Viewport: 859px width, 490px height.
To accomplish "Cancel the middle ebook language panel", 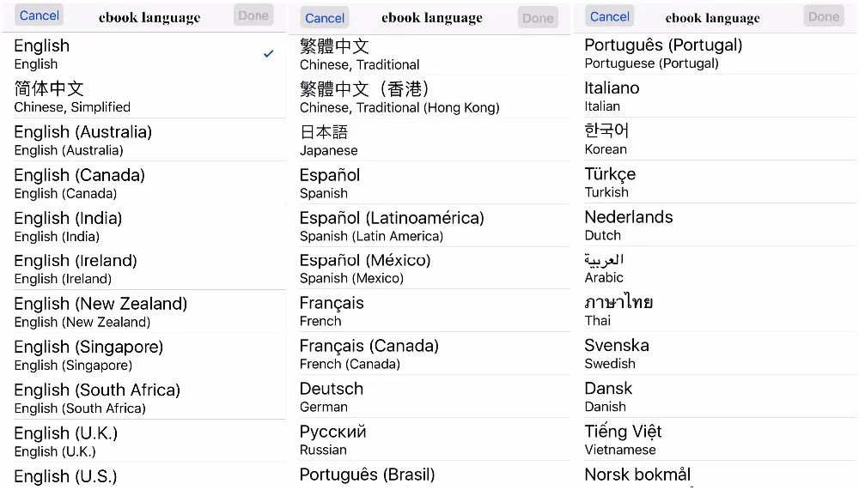I will [325, 18].
